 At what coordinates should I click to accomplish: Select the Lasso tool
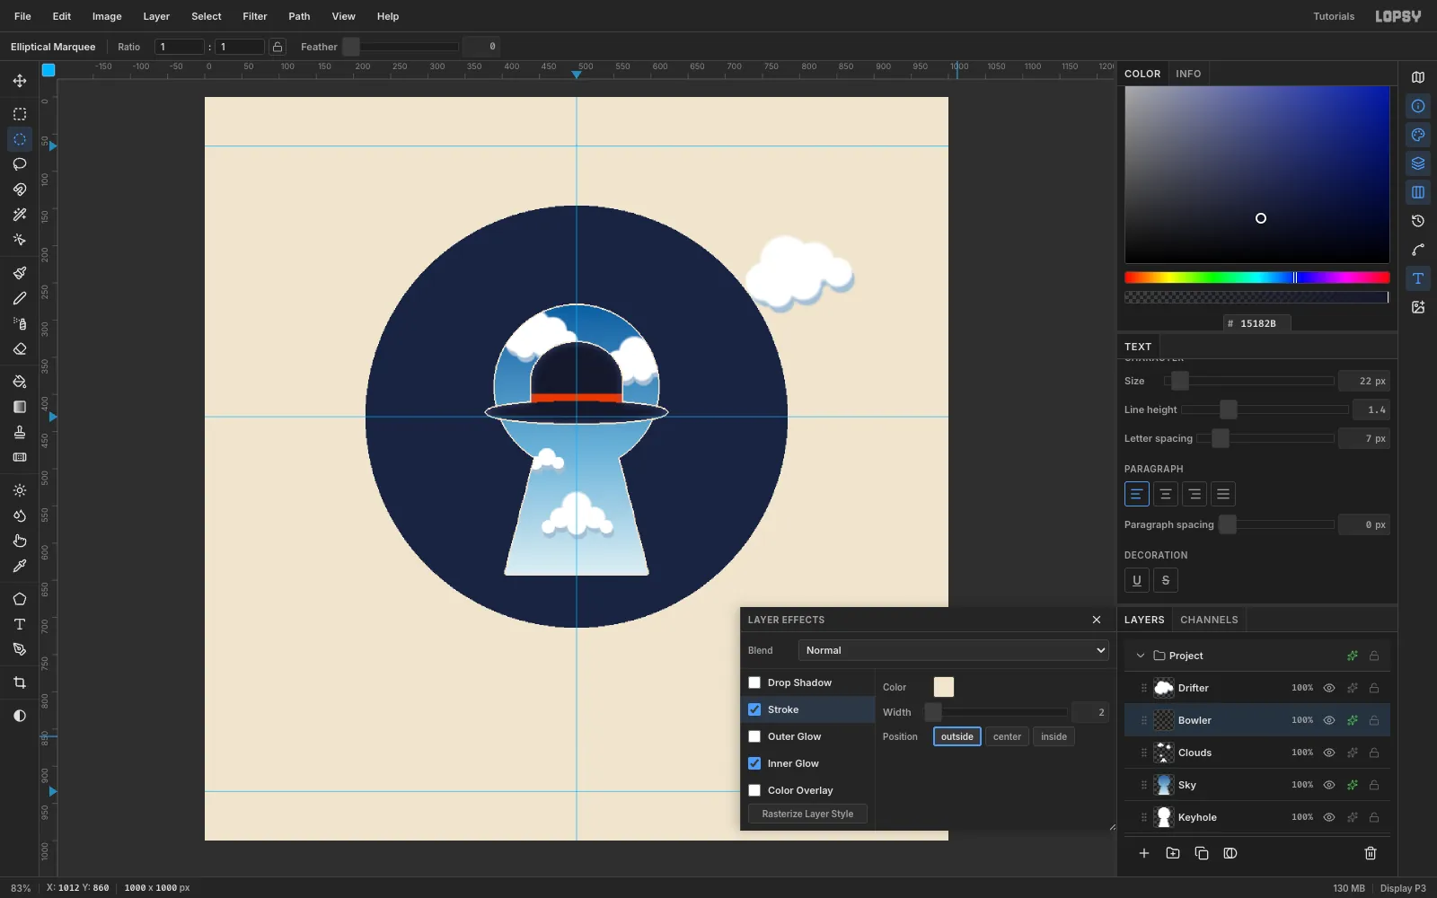click(20, 164)
